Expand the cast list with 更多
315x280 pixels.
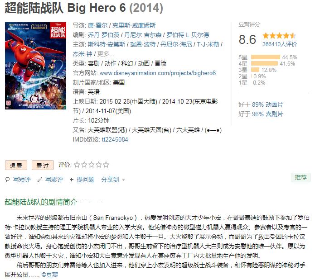(x=105, y=54)
